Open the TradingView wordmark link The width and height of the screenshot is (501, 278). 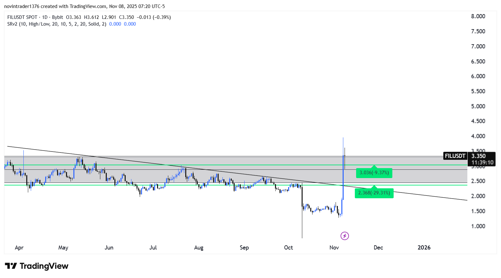coord(44,266)
